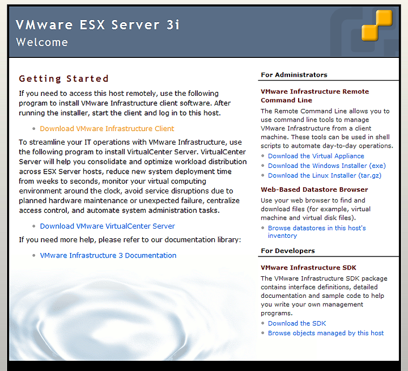This screenshot has width=408, height=371.
Task: Click the VMware ESX Server 3i title
Action: (x=97, y=25)
